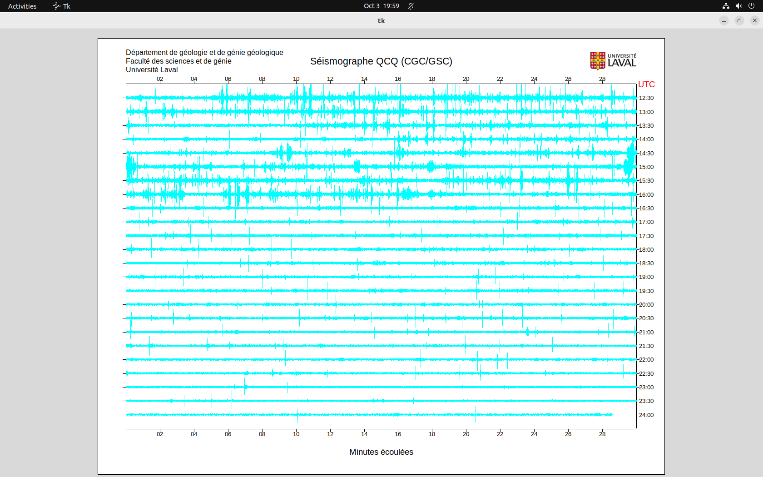Image resolution: width=763 pixels, height=477 pixels.
Task: Minimize the tk window
Action: point(724,20)
